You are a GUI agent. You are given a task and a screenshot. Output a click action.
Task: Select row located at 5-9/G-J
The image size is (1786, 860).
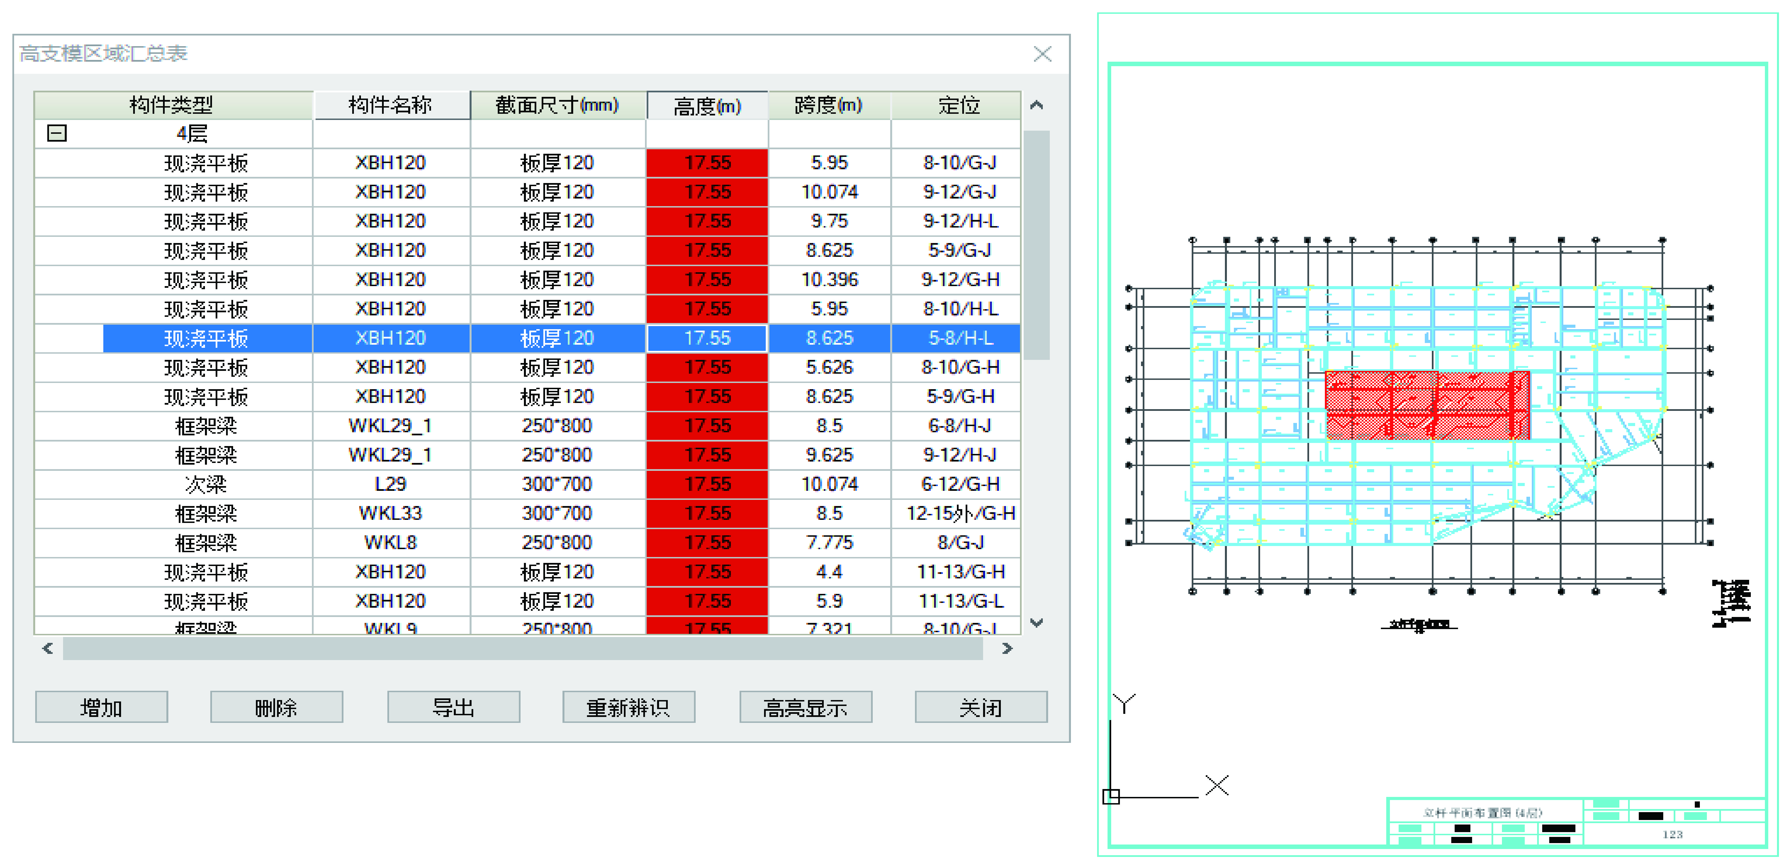pyautogui.click(x=527, y=250)
